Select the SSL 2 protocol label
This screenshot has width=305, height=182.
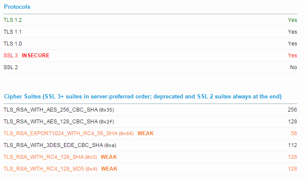[x=11, y=67]
